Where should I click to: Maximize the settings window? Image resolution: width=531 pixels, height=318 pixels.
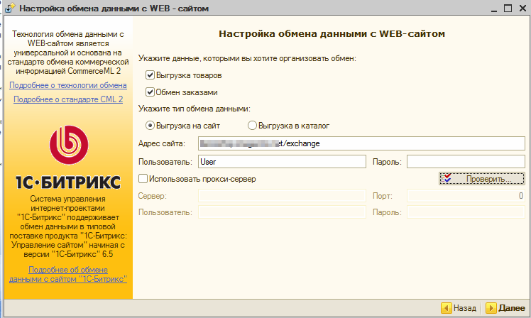508,8
